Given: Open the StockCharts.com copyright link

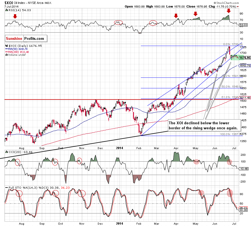Looking at the screenshot, I should (x=226, y=3).
